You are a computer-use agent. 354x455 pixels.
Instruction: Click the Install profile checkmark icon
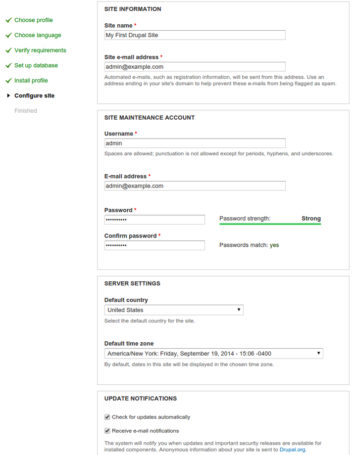(x=8, y=81)
